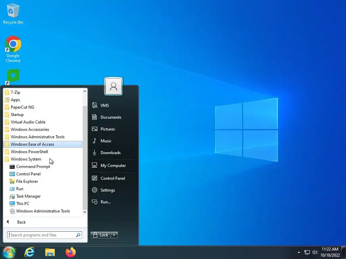Click the search magnifier icon
346x259 pixels.
(78, 235)
